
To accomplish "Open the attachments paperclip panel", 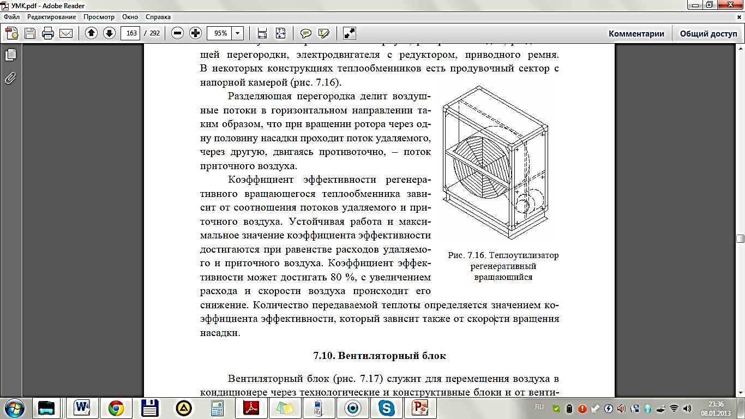I will coord(10,78).
